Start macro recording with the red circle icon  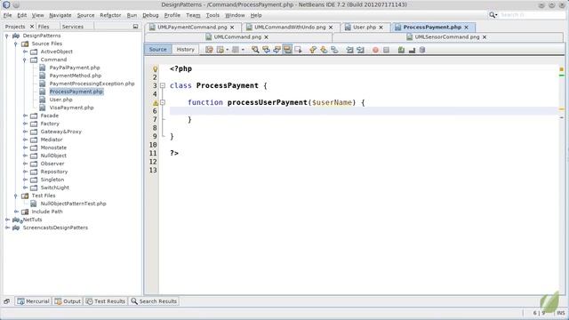375,50
